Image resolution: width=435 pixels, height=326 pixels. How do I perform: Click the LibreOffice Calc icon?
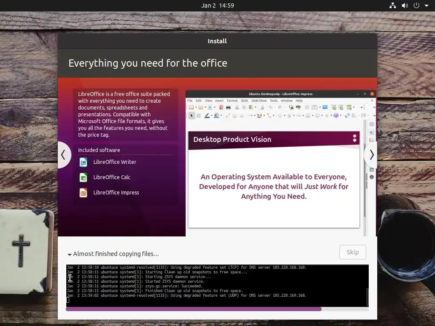click(x=83, y=177)
